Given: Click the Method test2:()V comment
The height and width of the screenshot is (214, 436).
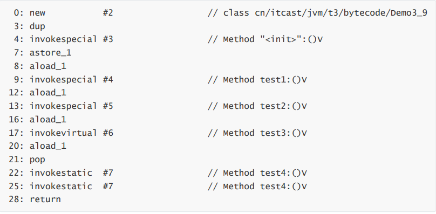Looking at the screenshot, I should click(257, 106).
